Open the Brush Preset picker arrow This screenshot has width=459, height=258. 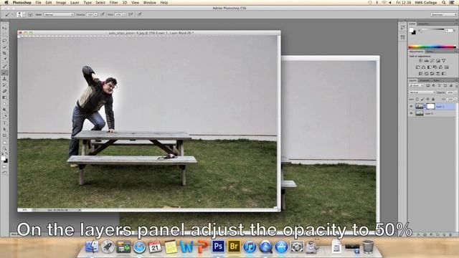(24, 14)
